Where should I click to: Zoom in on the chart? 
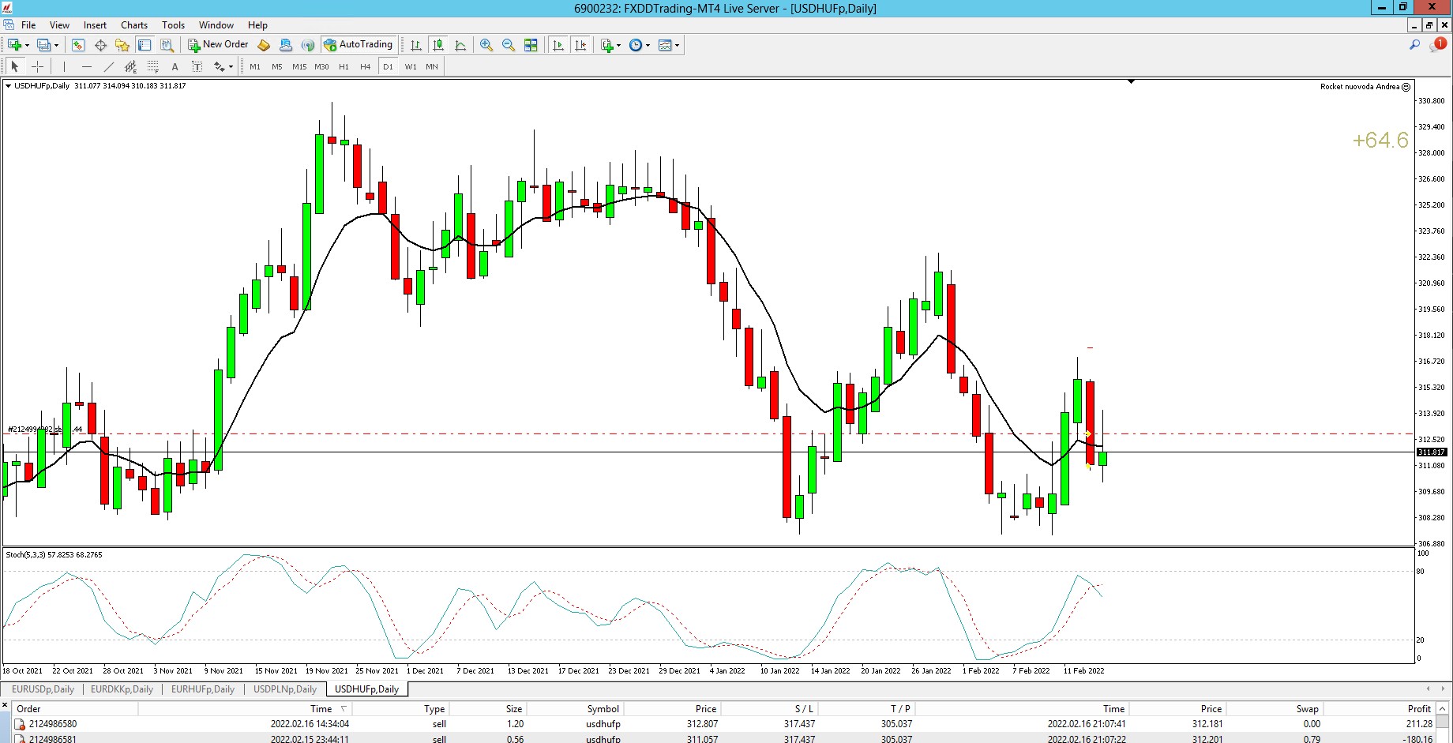[x=486, y=45]
